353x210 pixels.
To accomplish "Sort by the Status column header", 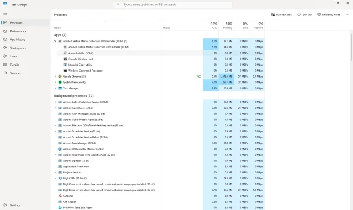I will pyautogui.click(x=183, y=25).
